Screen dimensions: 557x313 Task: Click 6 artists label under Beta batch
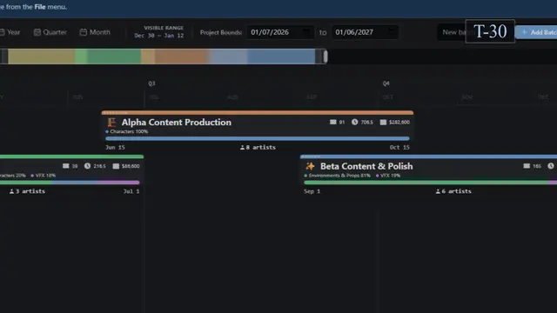[453, 191]
